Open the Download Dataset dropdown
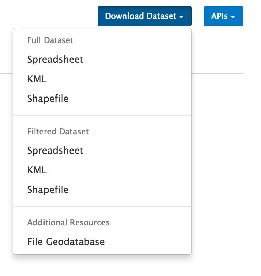This screenshot has height=276, width=261. pos(144,16)
